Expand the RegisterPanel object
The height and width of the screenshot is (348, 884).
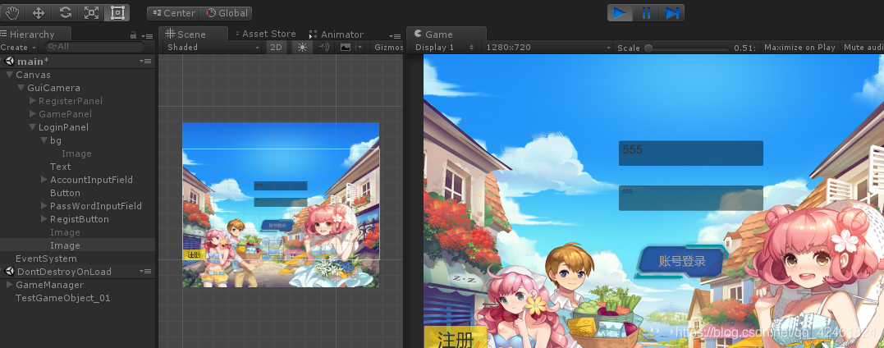(x=33, y=101)
